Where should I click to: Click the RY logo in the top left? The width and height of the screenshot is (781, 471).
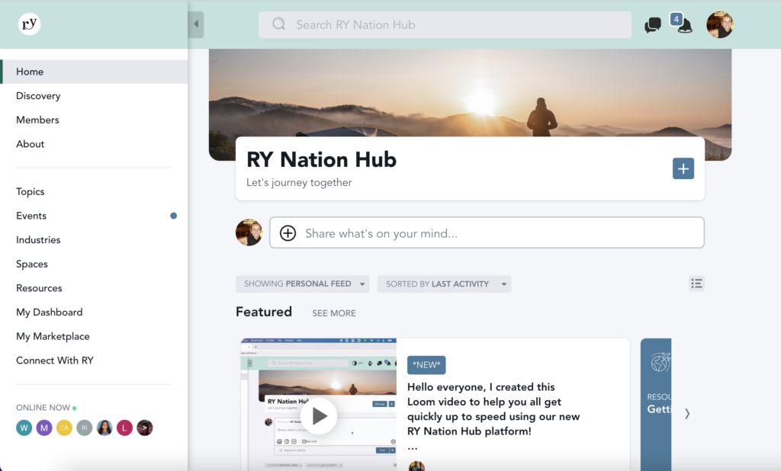point(29,24)
